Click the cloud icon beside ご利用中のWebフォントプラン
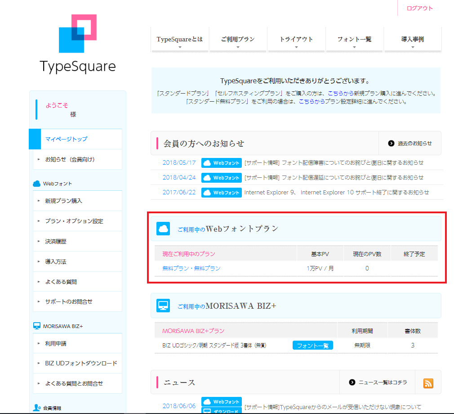Screen dimensions: 454x414 (x=163, y=229)
